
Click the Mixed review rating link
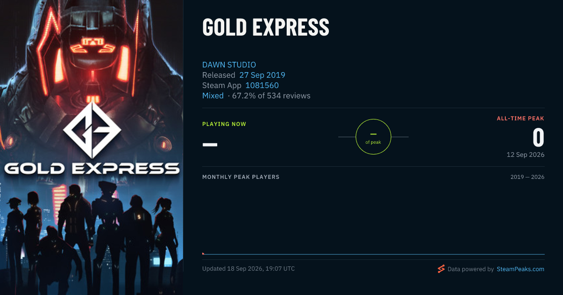click(x=213, y=96)
